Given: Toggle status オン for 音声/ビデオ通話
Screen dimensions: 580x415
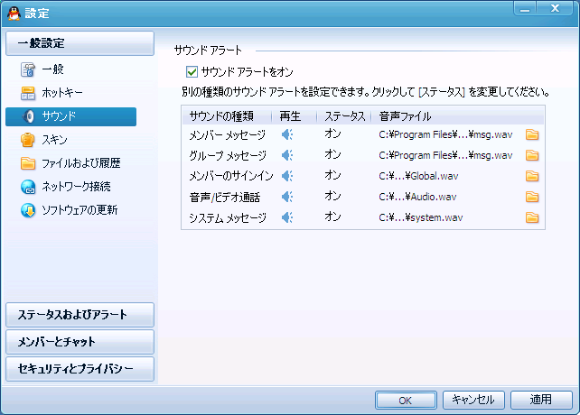Looking at the screenshot, I should [x=332, y=196].
